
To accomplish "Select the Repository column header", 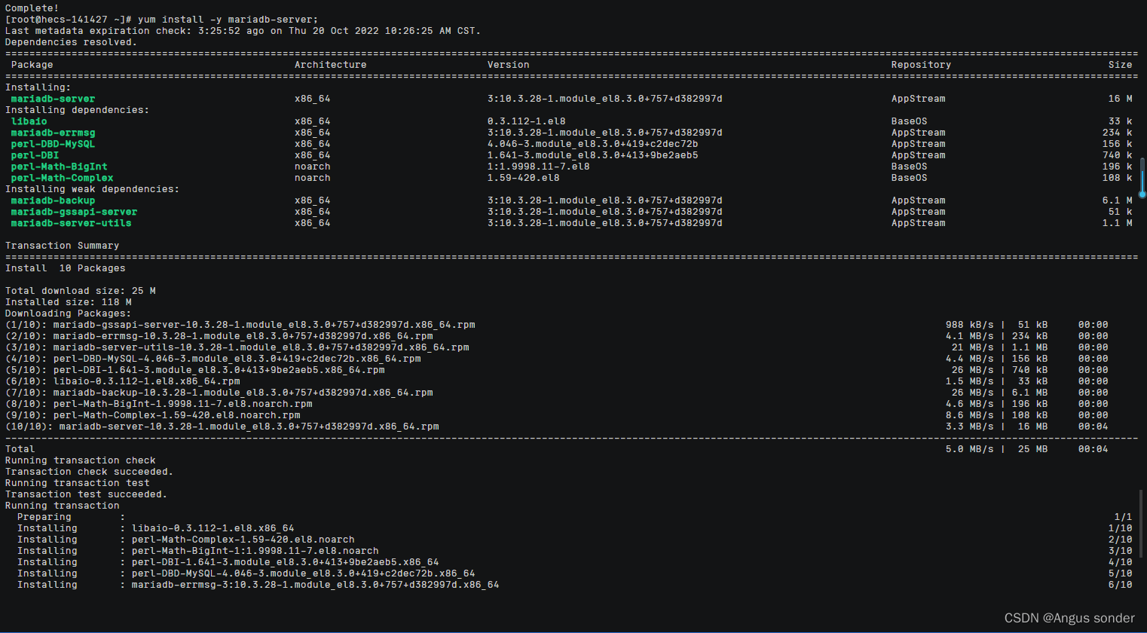I will pyautogui.click(x=921, y=65).
